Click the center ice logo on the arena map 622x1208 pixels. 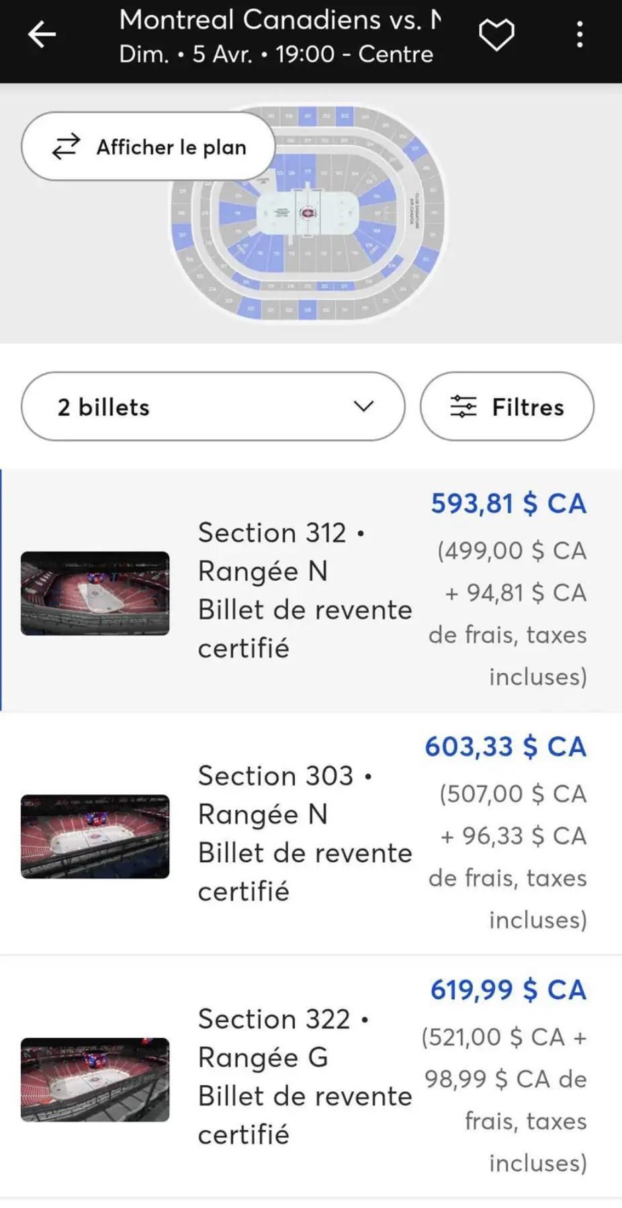click(308, 214)
